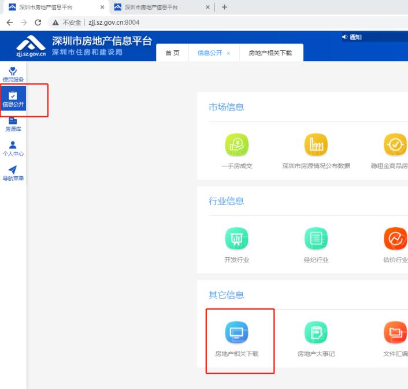Open 深圳市房源情况公布数据 icon
The image size is (408, 389).
[x=316, y=145]
